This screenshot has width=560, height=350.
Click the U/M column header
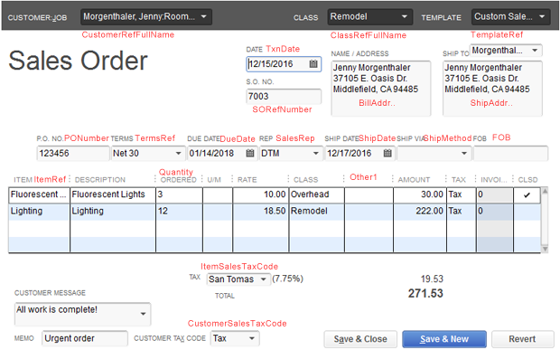[214, 180]
